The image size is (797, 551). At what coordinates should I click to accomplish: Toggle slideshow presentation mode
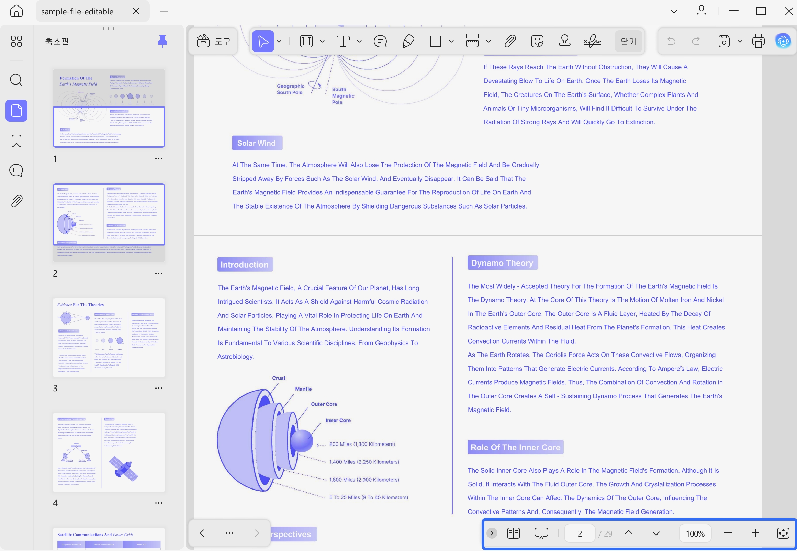click(541, 533)
